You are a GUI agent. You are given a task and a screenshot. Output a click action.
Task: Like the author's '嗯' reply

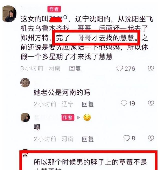127,138
